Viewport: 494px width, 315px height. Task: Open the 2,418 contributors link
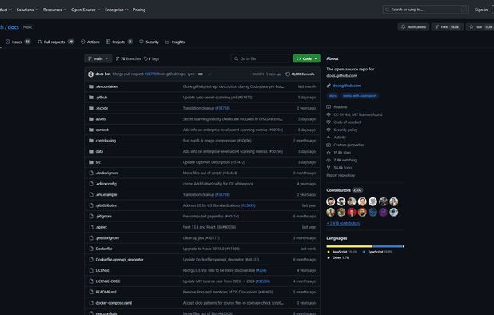pyautogui.click(x=343, y=223)
